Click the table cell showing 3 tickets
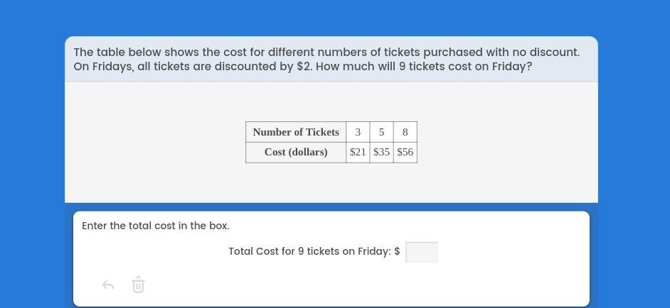Image resolution: width=670 pixels, height=308 pixels. tap(358, 132)
